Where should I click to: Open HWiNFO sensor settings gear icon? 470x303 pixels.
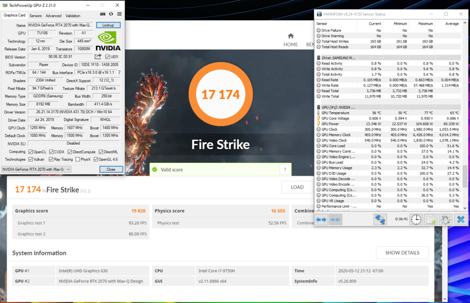[445, 220]
